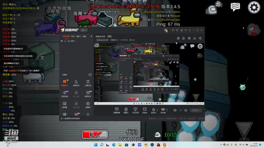Switch to the last partially shown scene tab
Screen dimensions: 264x148
click(84, 36)
